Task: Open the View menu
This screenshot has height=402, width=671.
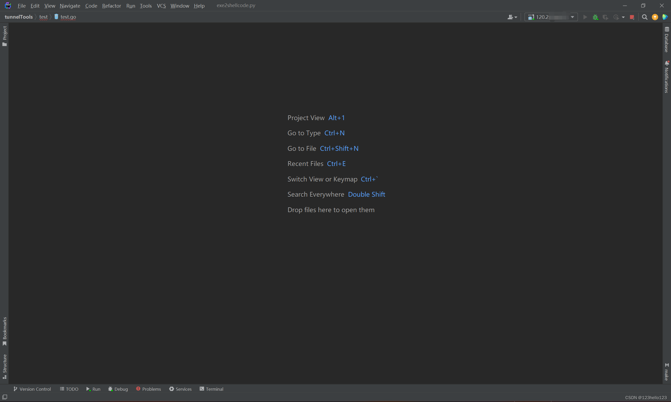Action: (x=50, y=6)
